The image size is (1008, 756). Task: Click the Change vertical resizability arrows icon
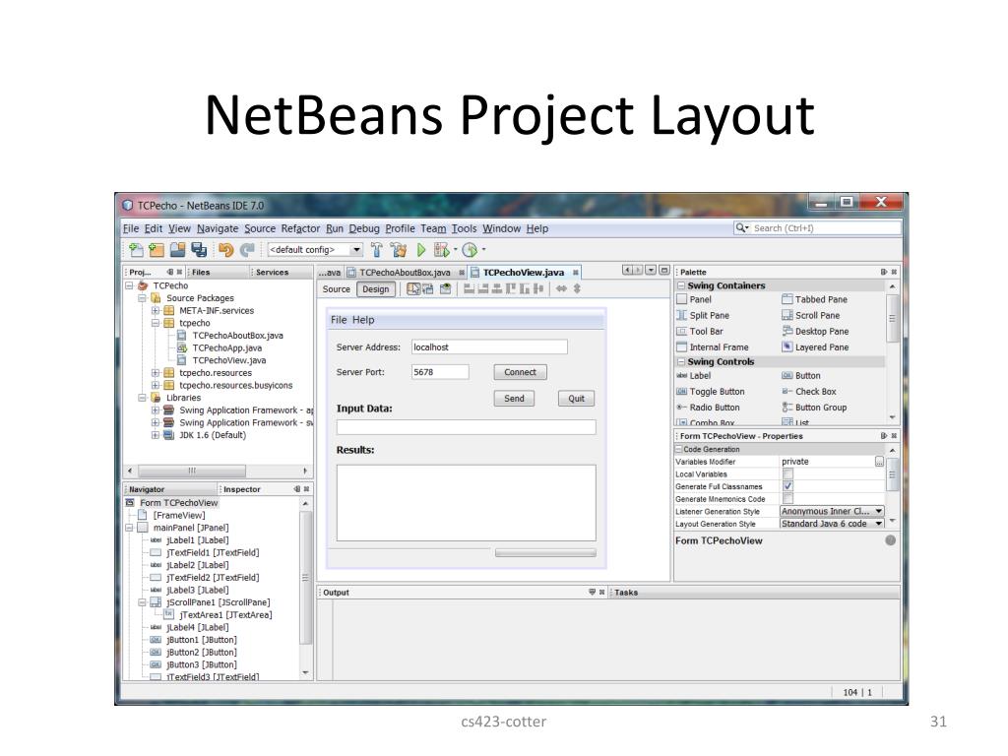point(577,289)
